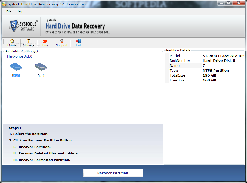This screenshot has height=183, width=247.
Task: Click the 'Steps :-' heading
Action: 16,128
